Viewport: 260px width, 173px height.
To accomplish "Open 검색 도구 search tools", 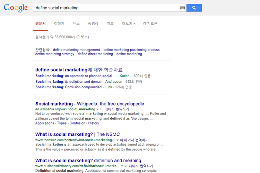I will point(150,24).
